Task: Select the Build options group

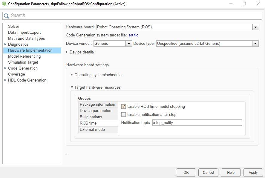Action: [x=91, y=117]
